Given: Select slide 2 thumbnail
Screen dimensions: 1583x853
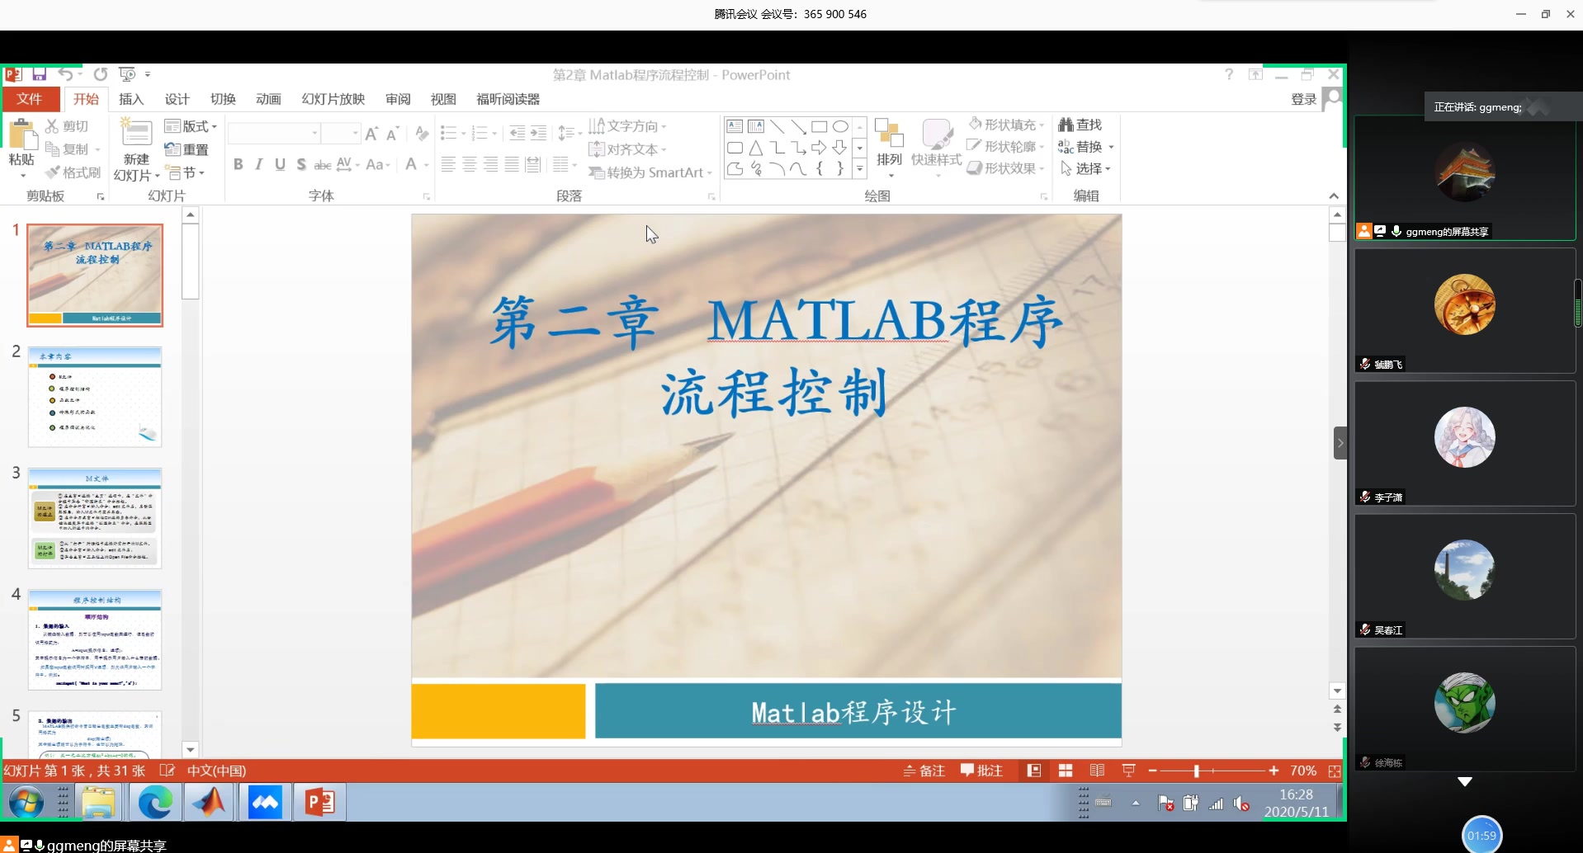Looking at the screenshot, I should (95, 397).
